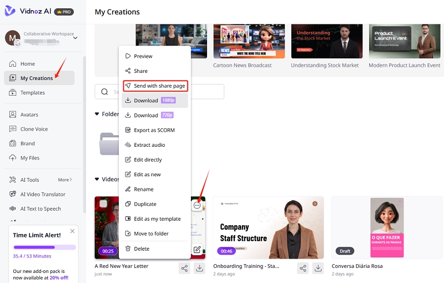Choose Download 1080p option
Viewport: 444px width, 283px height.
point(155,101)
